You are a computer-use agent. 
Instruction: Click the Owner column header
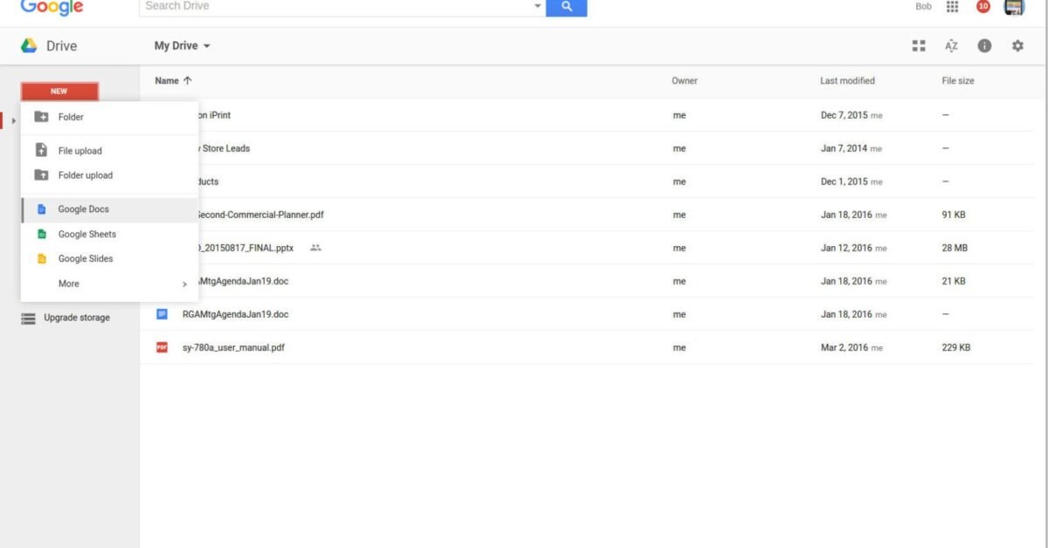pos(685,80)
